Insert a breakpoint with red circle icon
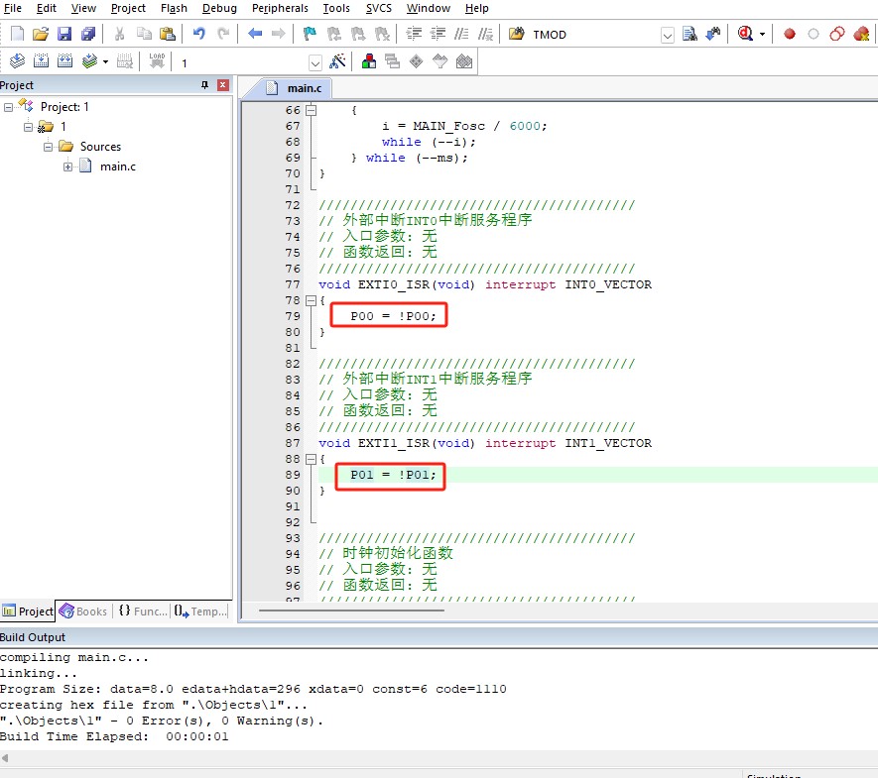 pyautogui.click(x=790, y=34)
